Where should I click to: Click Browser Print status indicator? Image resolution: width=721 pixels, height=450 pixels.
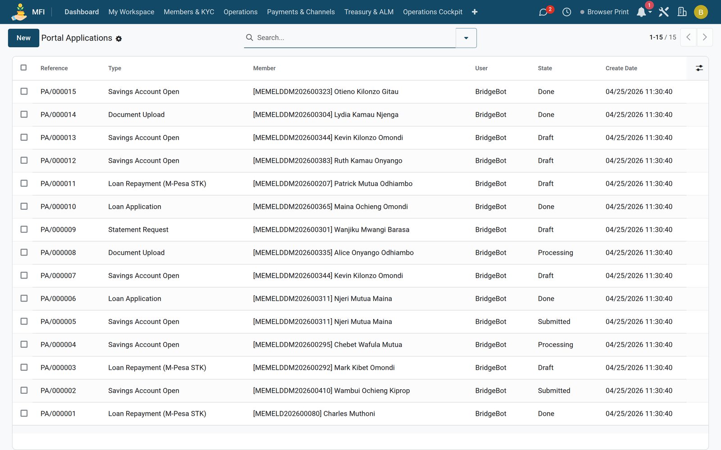[x=604, y=12]
